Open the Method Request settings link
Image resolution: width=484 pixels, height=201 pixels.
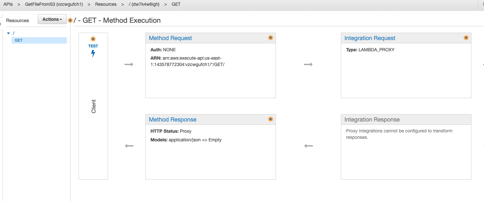click(170, 38)
